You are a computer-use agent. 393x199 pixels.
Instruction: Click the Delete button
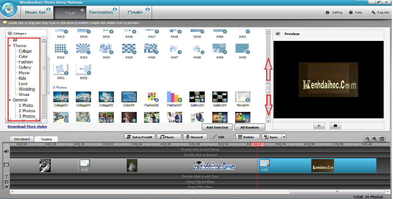[248, 137]
